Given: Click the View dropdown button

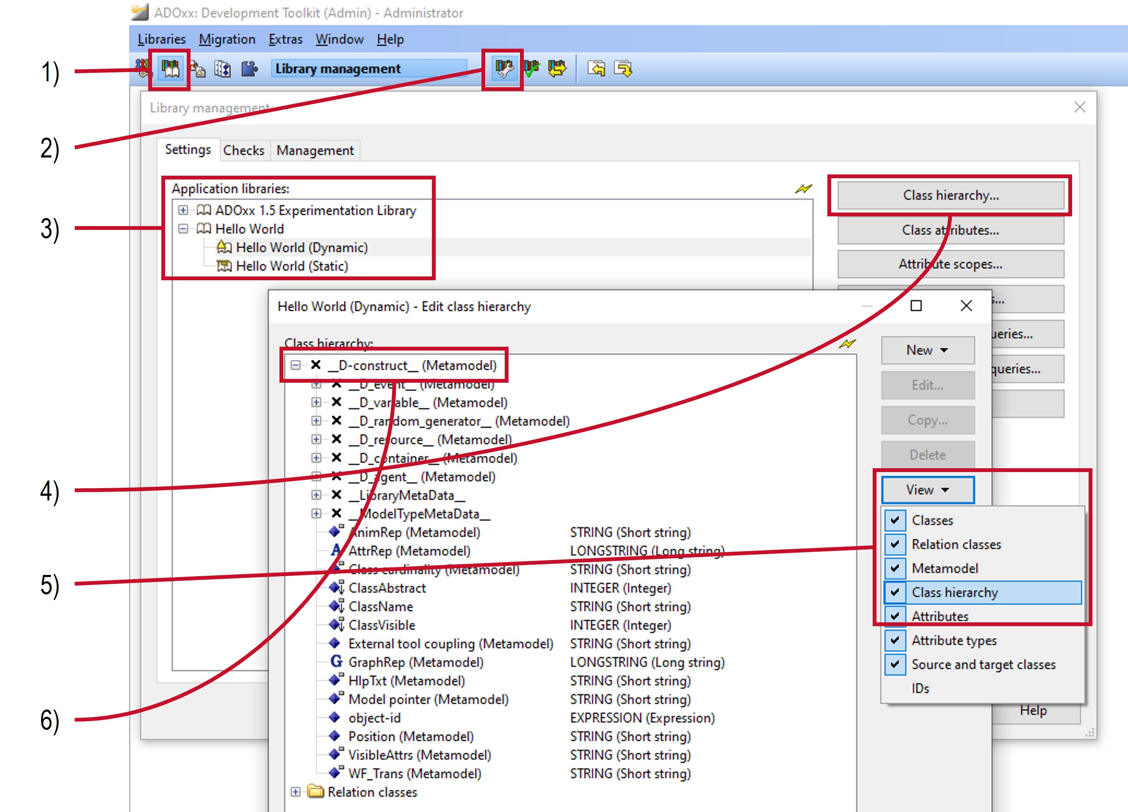Looking at the screenshot, I should pos(928,490).
